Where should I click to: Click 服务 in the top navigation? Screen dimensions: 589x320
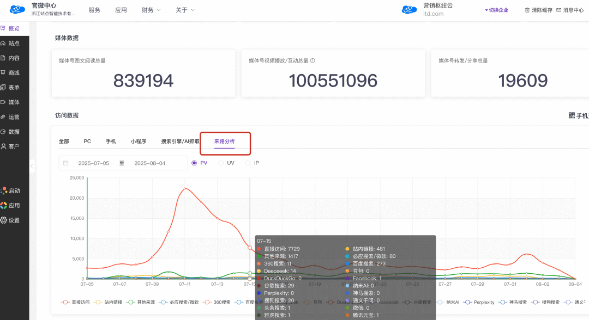94,10
